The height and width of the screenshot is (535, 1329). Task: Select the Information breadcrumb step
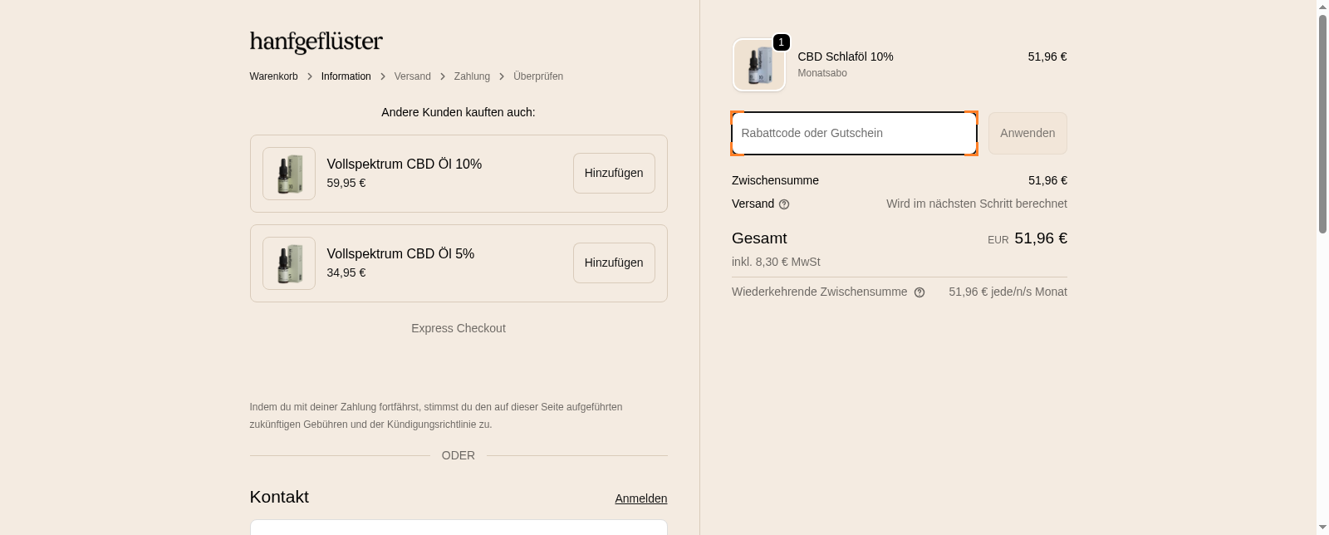tap(346, 76)
